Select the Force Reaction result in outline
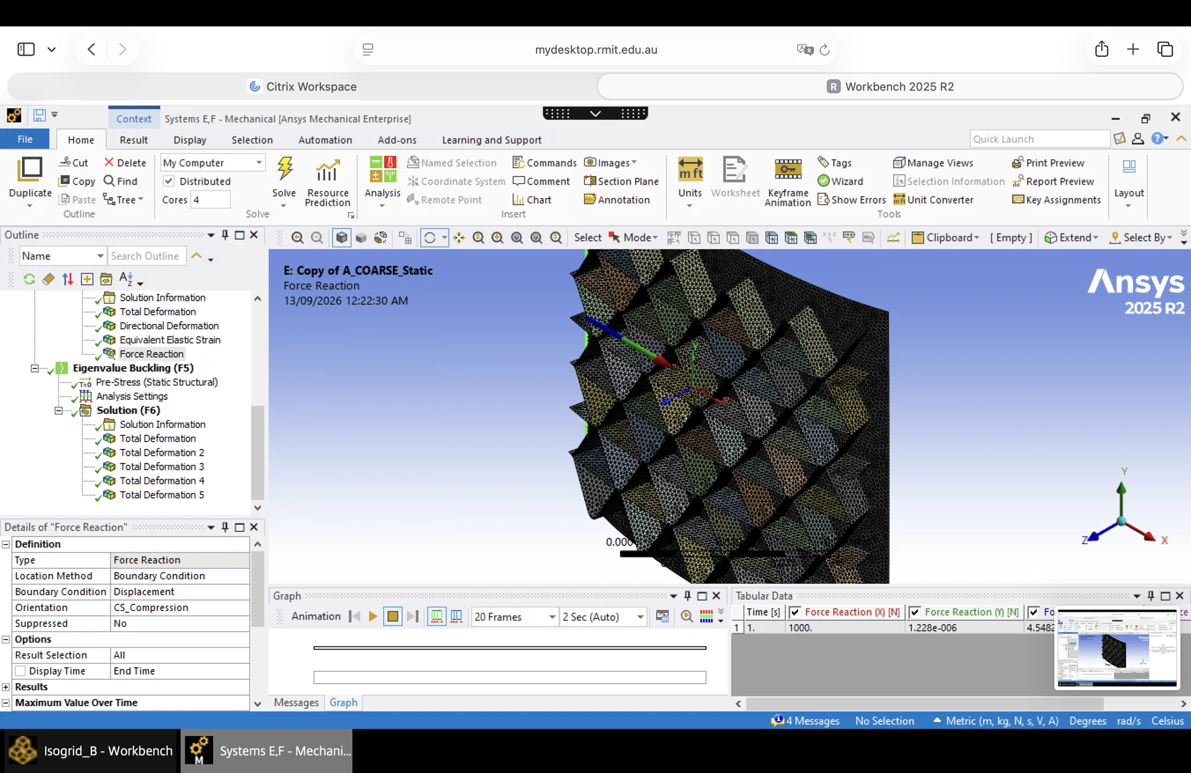The width and height of the screenshot is (1191, 773). (x=152, y=354)
